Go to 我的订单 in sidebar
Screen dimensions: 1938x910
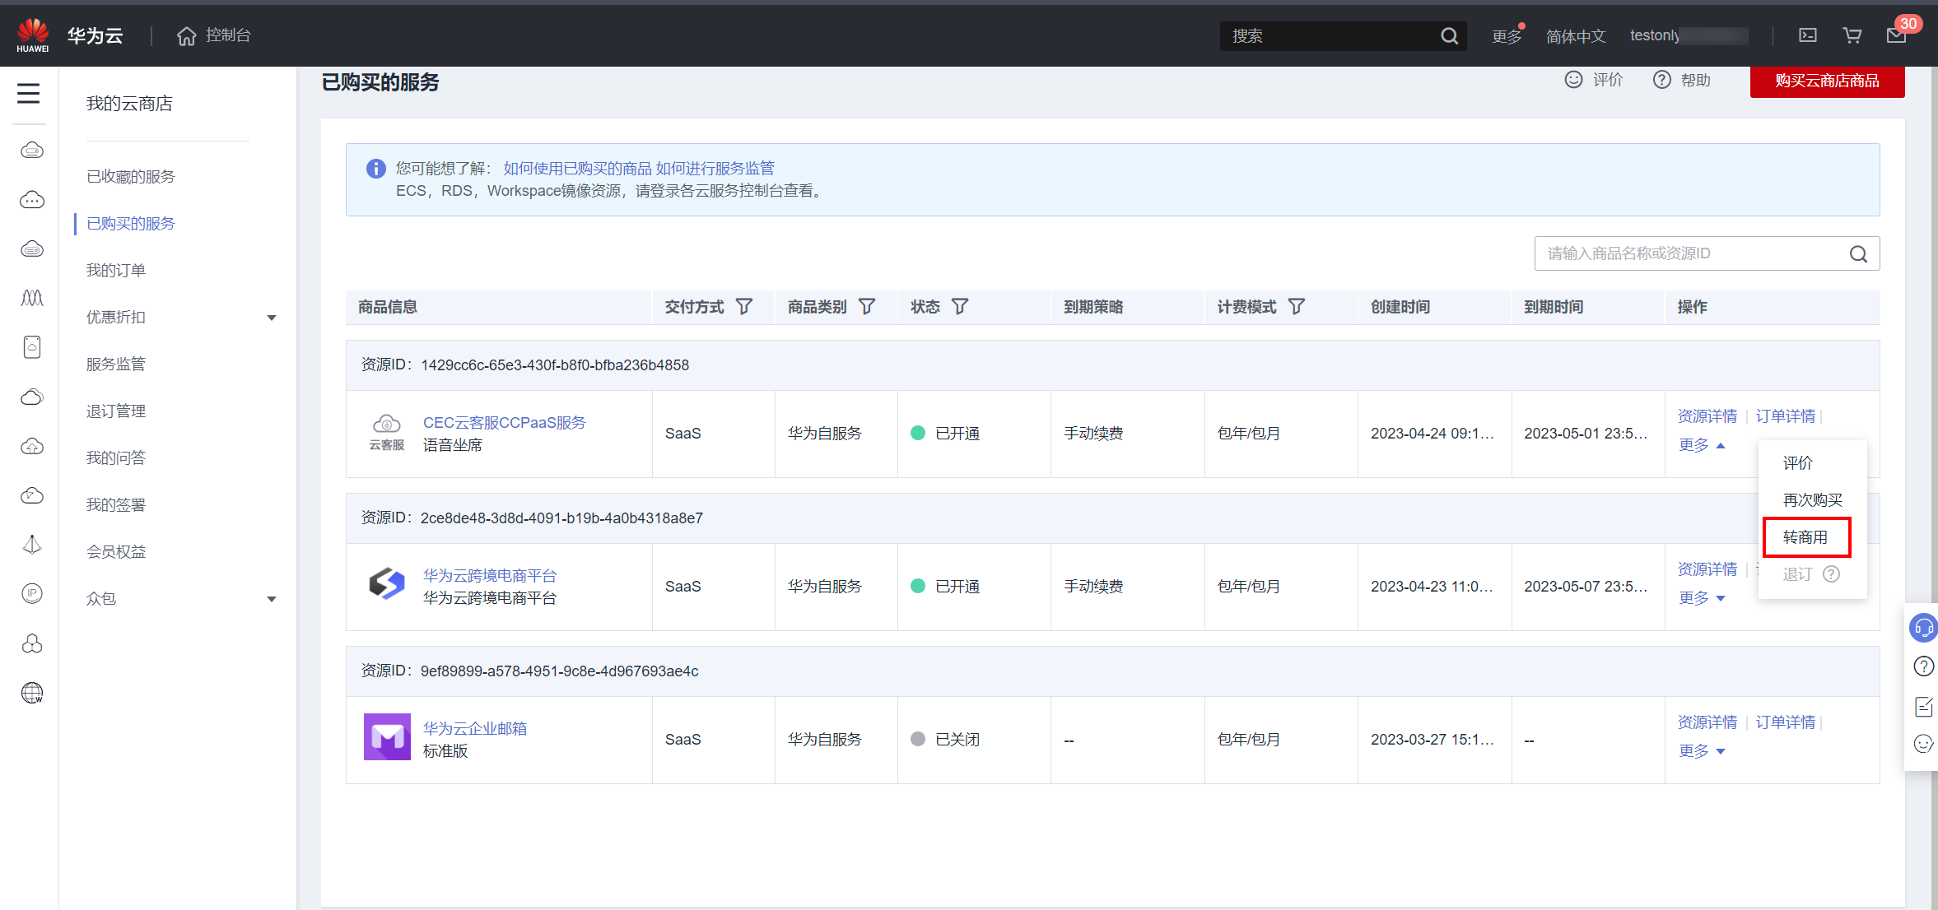116,271
